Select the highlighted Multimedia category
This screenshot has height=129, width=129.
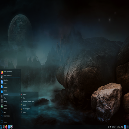(x=12, y=94)
